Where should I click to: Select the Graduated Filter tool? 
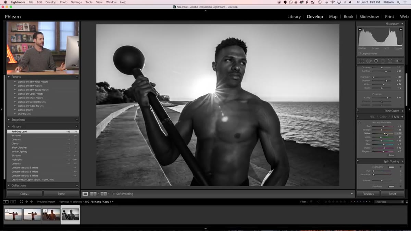click(383, 61)
